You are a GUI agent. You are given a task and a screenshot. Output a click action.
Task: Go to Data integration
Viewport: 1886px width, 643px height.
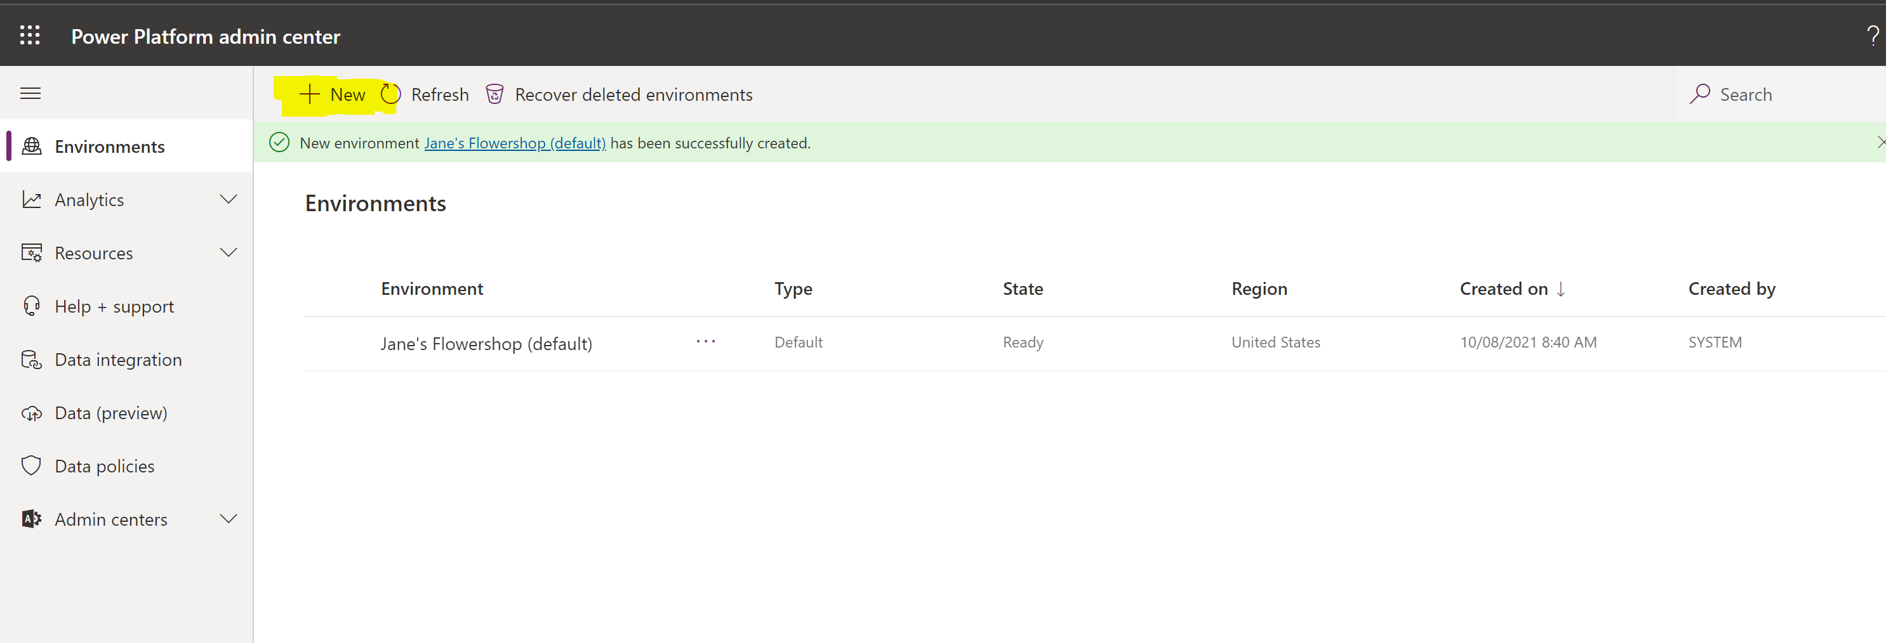click(x=127, y=360)
